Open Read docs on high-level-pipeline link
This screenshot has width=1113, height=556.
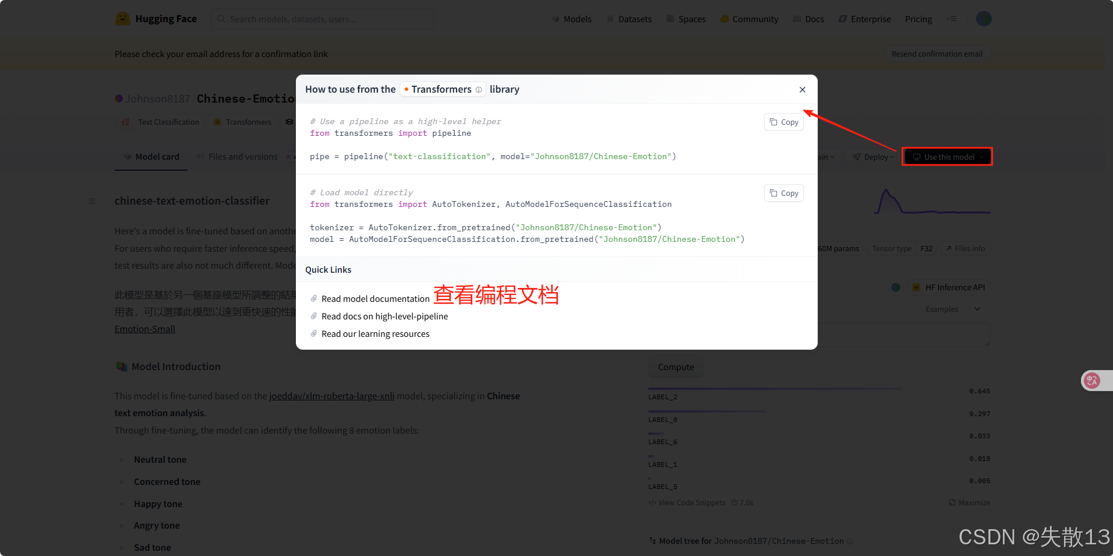tap(384, 316)
